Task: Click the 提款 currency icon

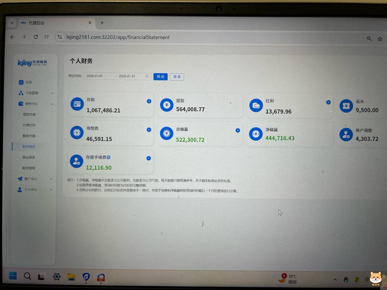Action: (x=166, y=105)
